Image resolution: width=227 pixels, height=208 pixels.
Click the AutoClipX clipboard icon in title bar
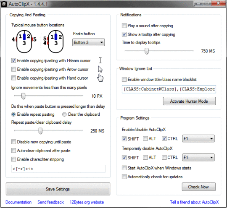4,4
